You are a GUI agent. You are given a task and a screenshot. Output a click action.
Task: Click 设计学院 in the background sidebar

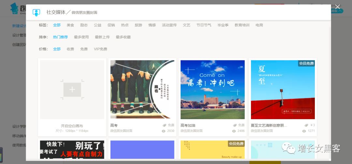[x=19, y=126]
